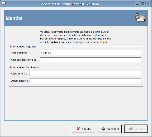Screen dimensions: 152x137
Task: Click the 'Nom complet :' label
Action: point(20,53)
